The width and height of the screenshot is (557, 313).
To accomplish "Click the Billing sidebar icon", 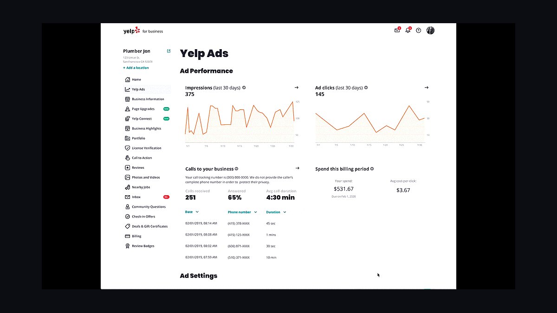I will [x=128, y=236].
